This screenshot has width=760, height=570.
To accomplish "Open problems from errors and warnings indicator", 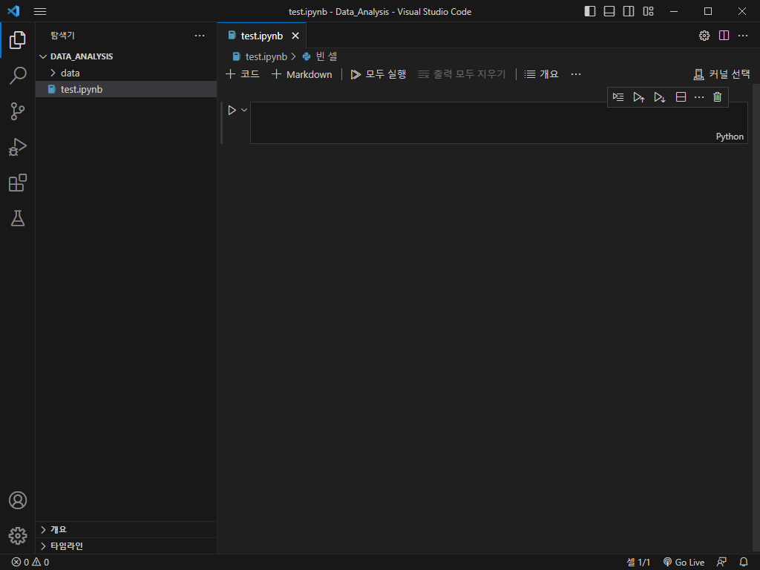I will coord(30,563).
